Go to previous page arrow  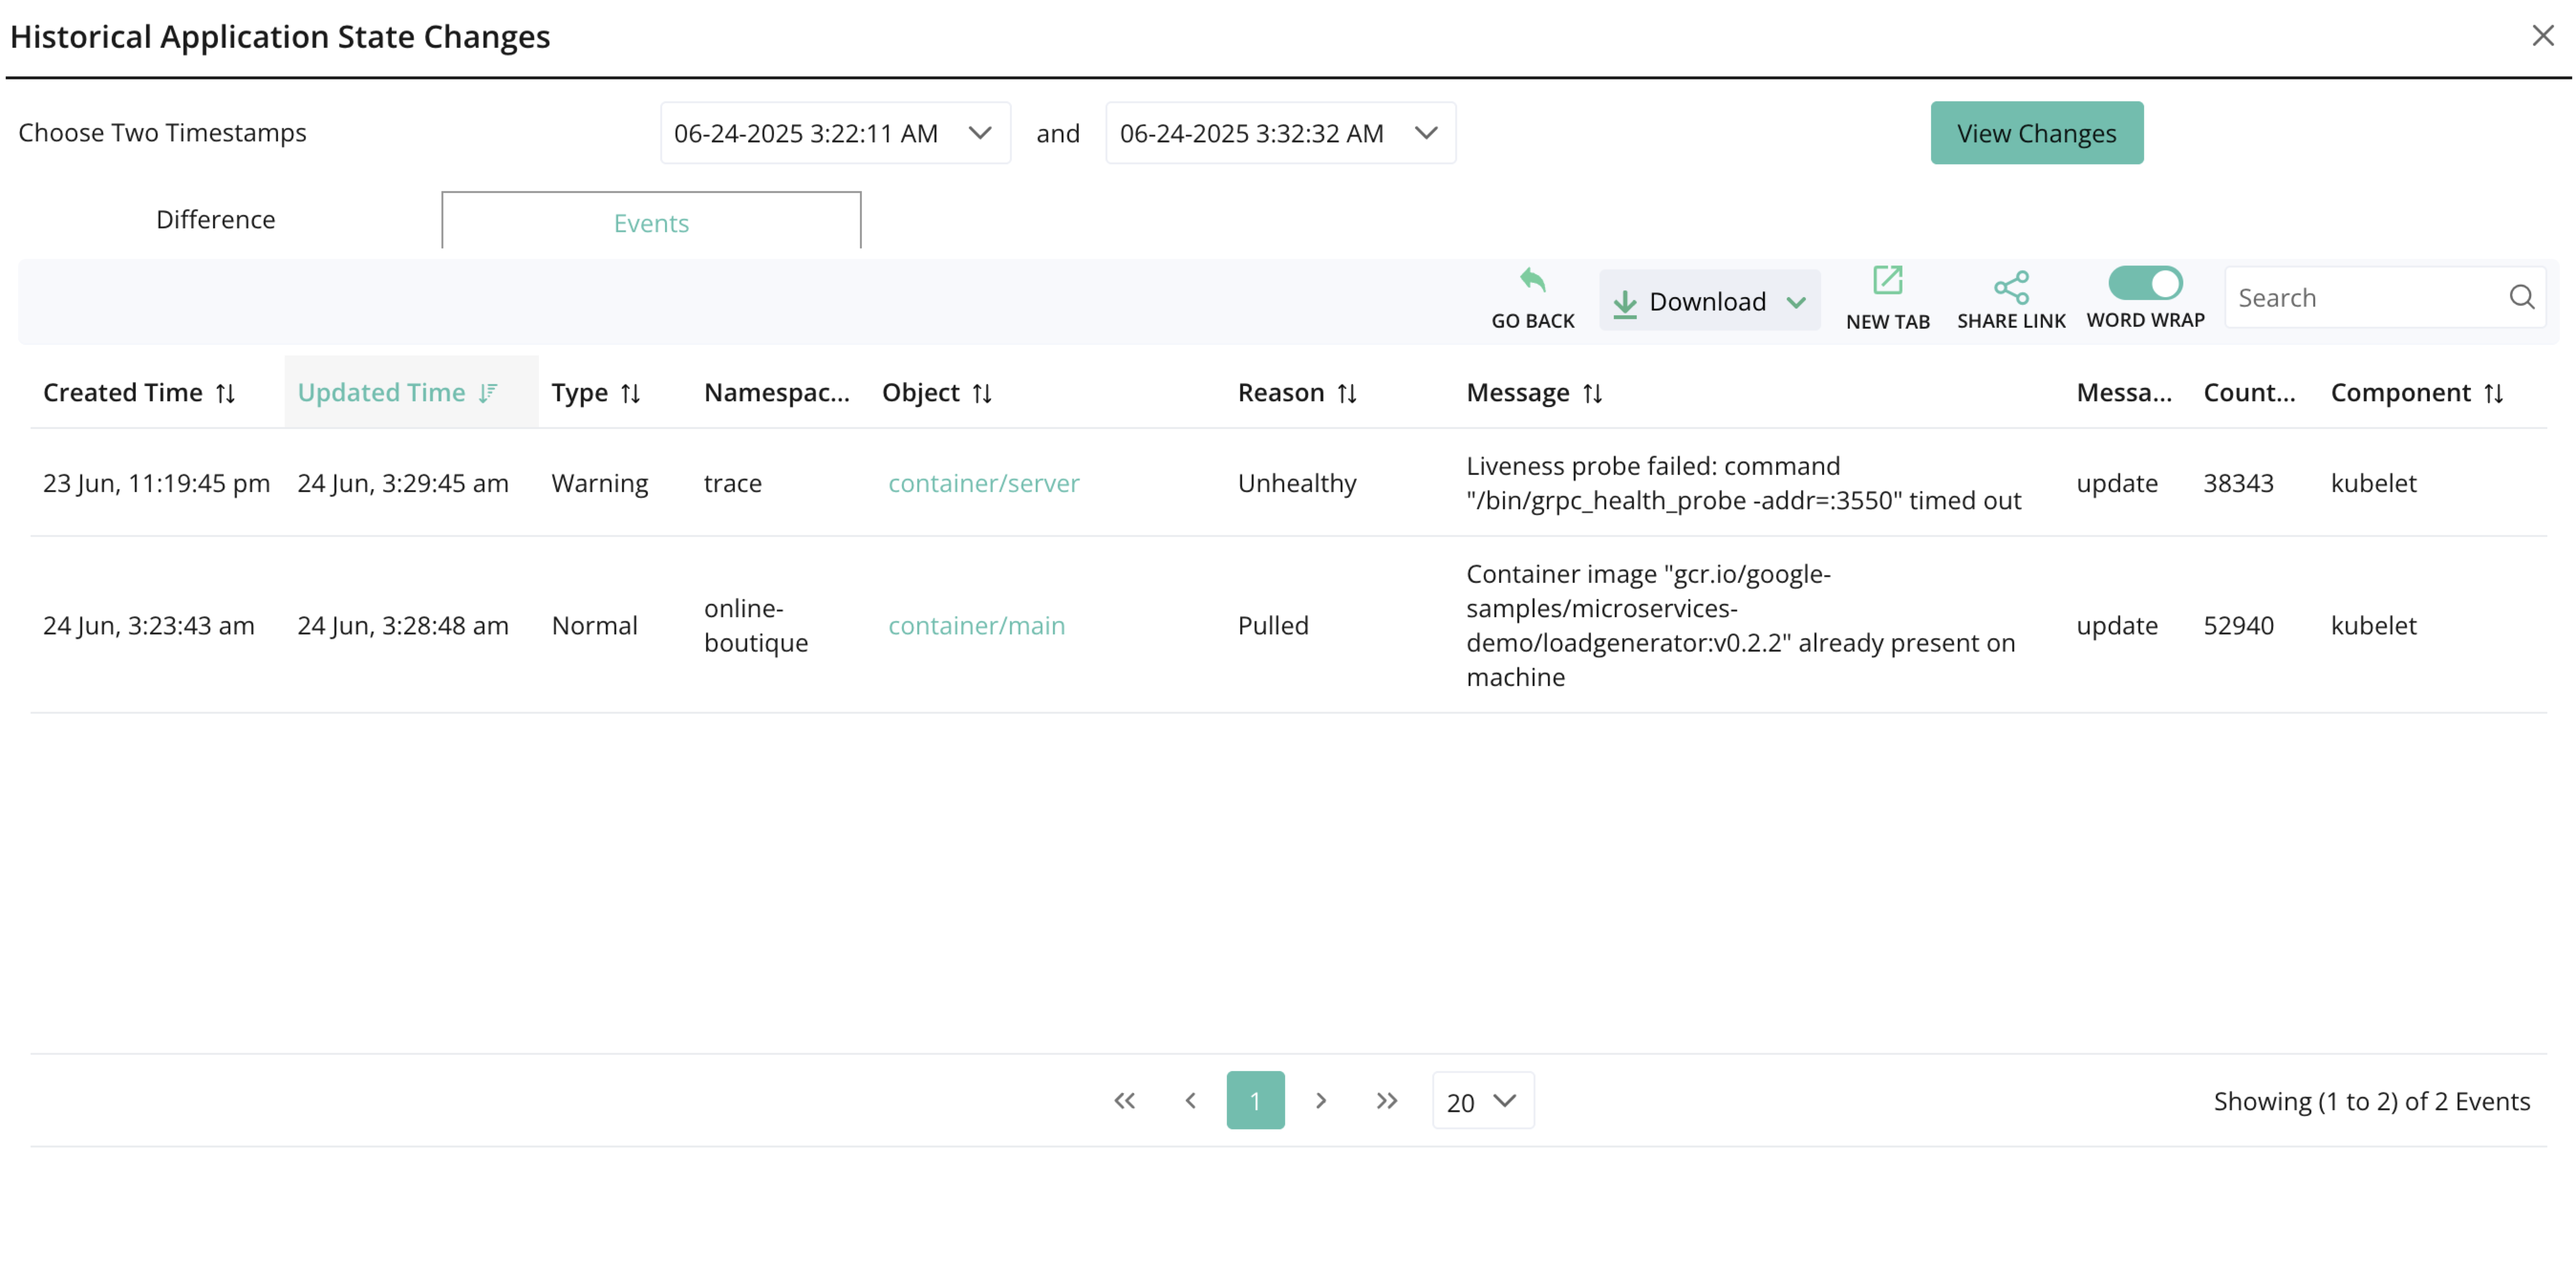pyautogui.click(x=1190, y=1100)
